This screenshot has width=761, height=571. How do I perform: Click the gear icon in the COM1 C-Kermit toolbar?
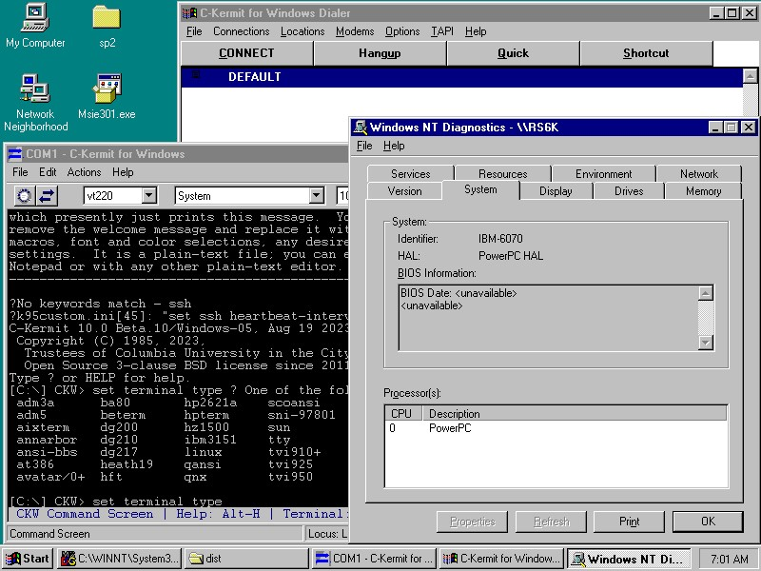(x=25, y=196)
